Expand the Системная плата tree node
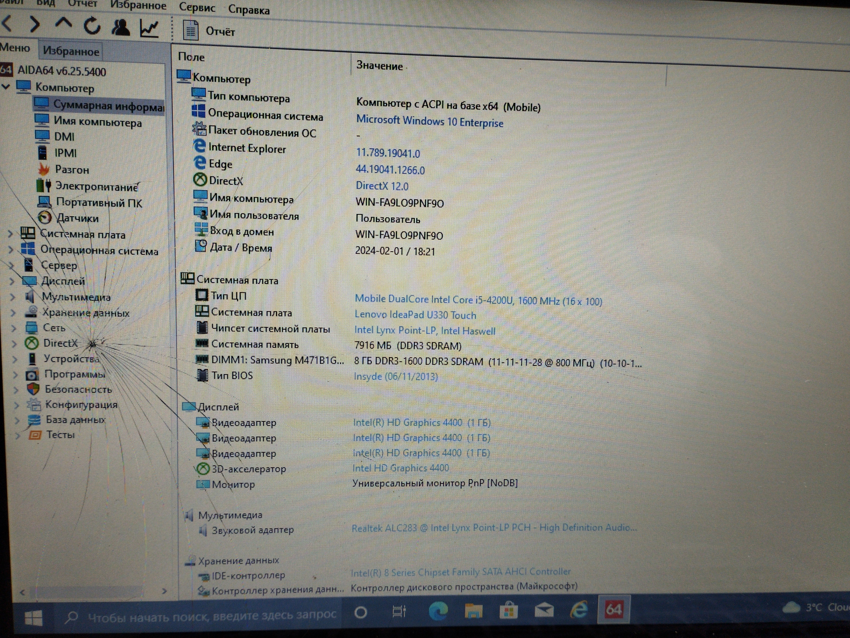The height and width of the screenshot is (638, 850). [x=10, y=233]
